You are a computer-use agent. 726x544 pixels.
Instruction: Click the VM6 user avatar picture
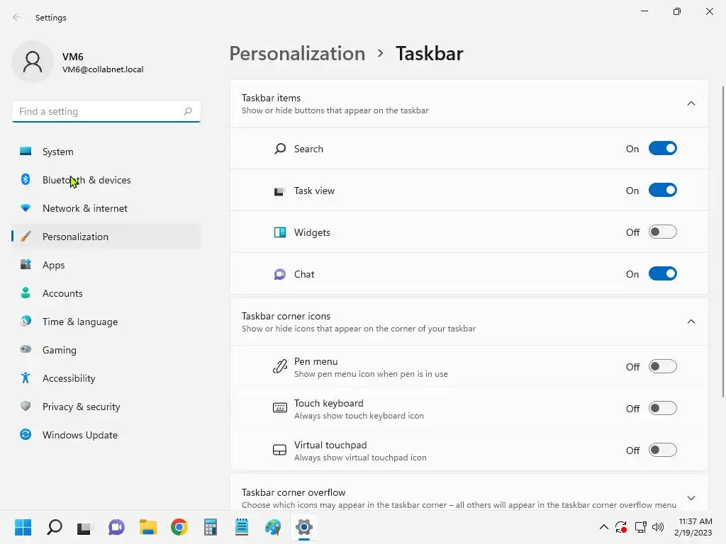click(x=33, y=62)
